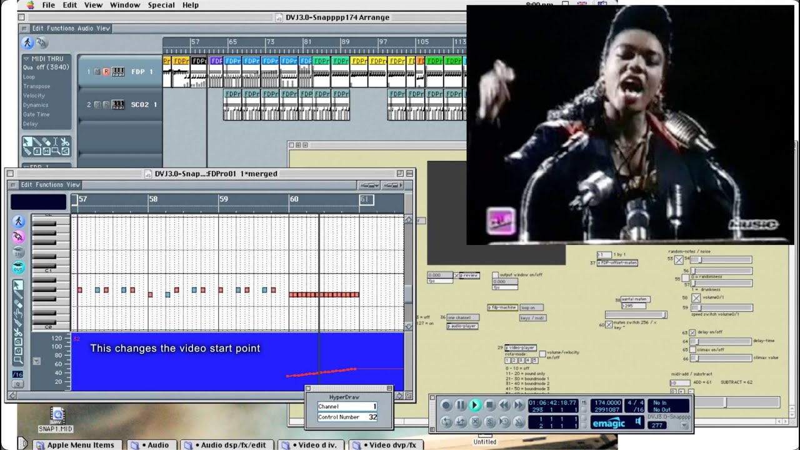Image resolution: width=800 pixels, height=450 pixels.
Task: Adjust the delay-time slider
Action: (720, 342)
